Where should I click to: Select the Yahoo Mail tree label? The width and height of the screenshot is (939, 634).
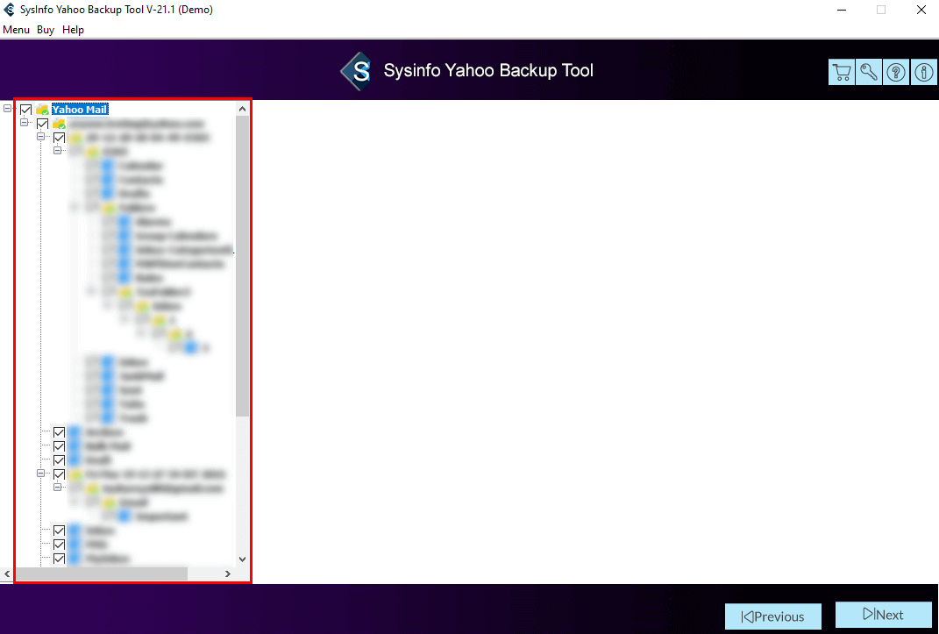pyautogui.click(x=80, y=110)
